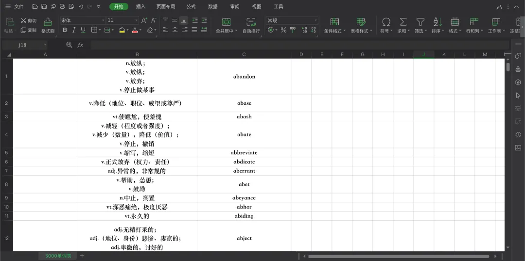Screen dimensions: 525x261
Task: Click the 符号 symbol button
Action: tap(386, 25)
